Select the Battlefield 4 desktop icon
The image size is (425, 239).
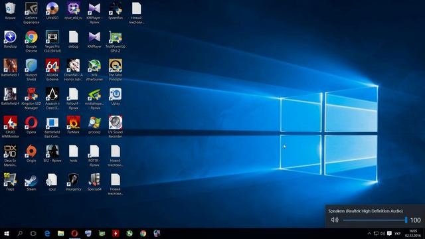[11, 96]
